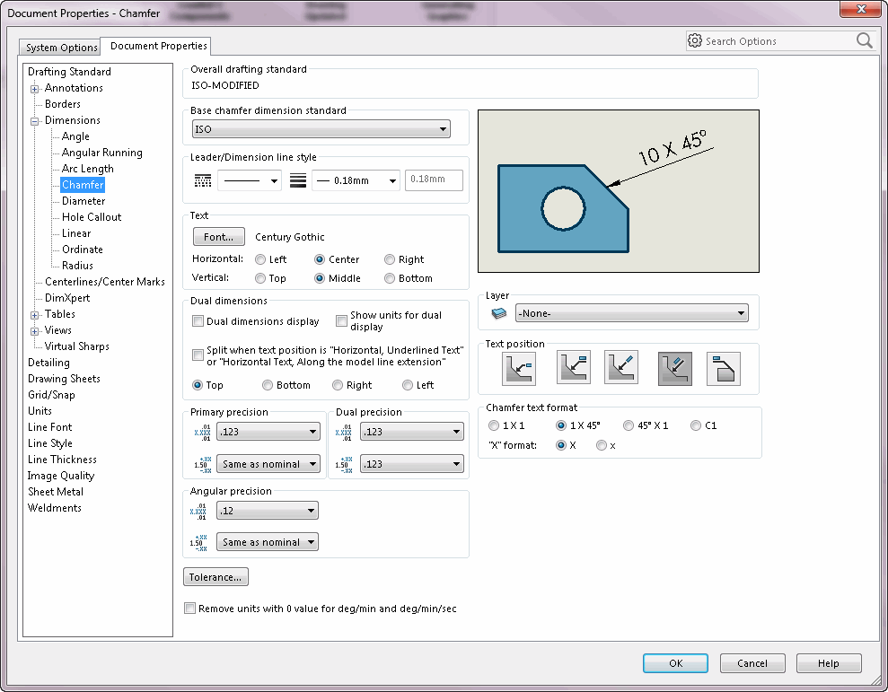Click the Cancel button
The width and height of the screenshot is (888, 692).
click(x=752, y=663)
